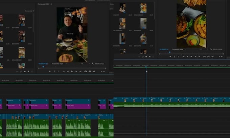Play the sequence in left program monitor
Screen dimensions: 230x138
coord(72,72)
